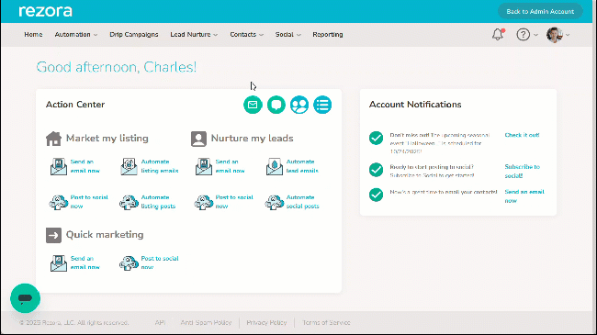Click the rezora logo
The height and width of the screenshot is (335, 597).
[x=45, y=11]
